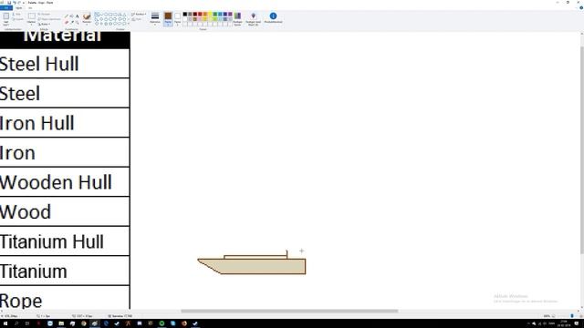Select the Text tool marked A
Screen dimensions: 584x328
point(77,16)
